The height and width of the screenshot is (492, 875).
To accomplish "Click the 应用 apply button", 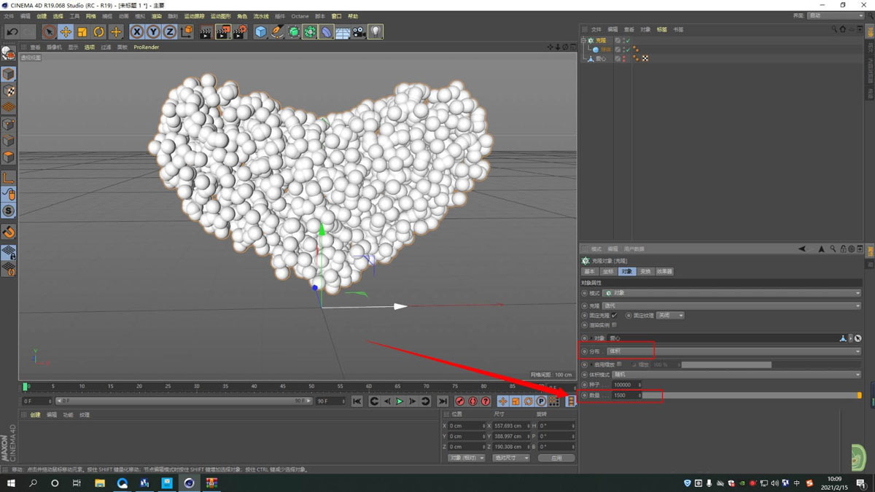I will coord(556,458).
